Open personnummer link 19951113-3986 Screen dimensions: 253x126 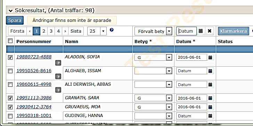34,98
